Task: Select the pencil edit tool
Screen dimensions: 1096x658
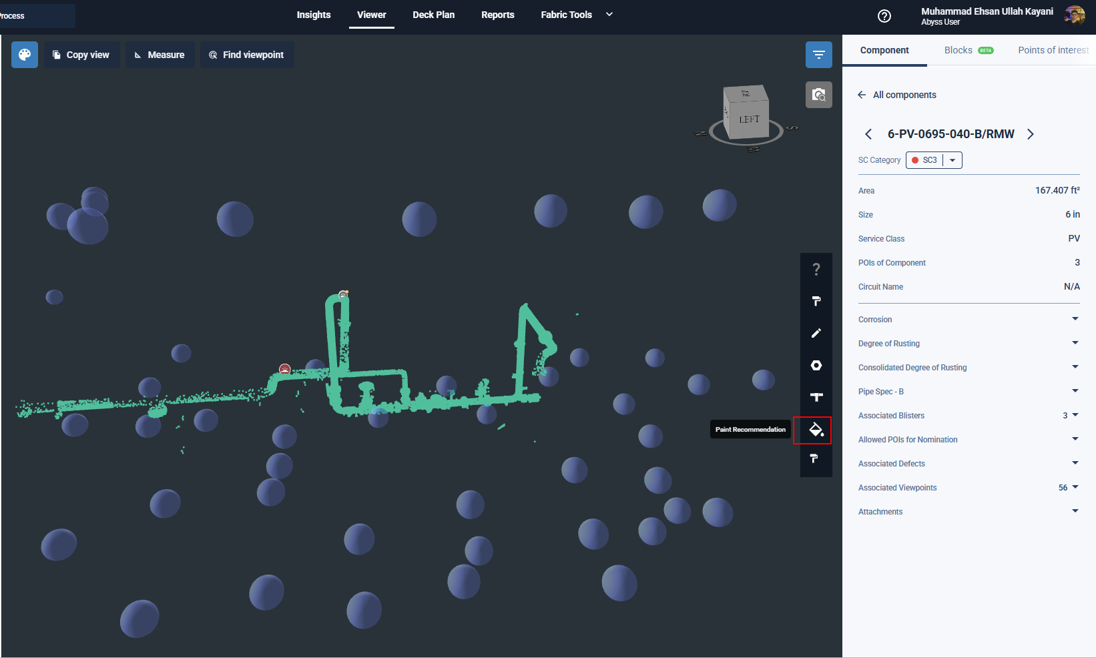Action: (816, 333)
